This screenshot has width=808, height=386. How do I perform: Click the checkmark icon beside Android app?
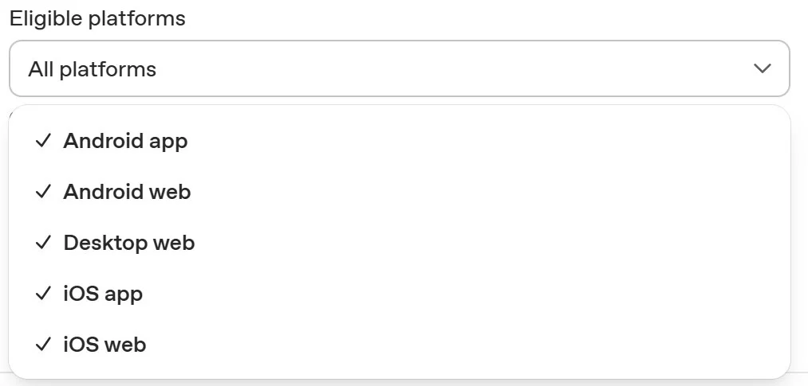(43, 140)
